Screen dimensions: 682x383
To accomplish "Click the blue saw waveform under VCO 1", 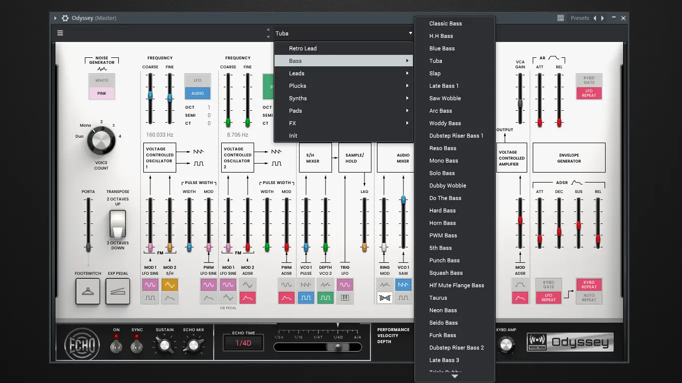I will point(403,285).
